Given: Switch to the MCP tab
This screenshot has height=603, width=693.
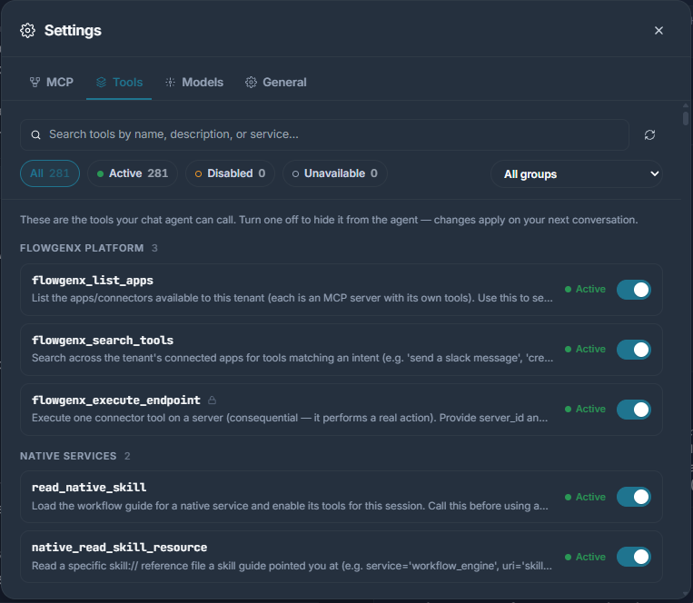Looking at the screenshot, I should click(x=51, y=82).
